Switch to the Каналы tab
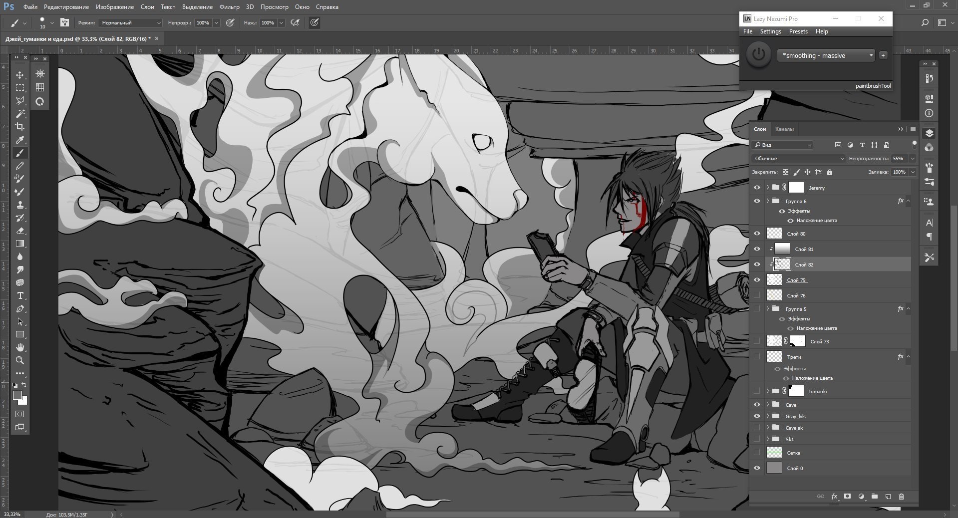This screenshot has width=958, height=518. click(784, 129)
